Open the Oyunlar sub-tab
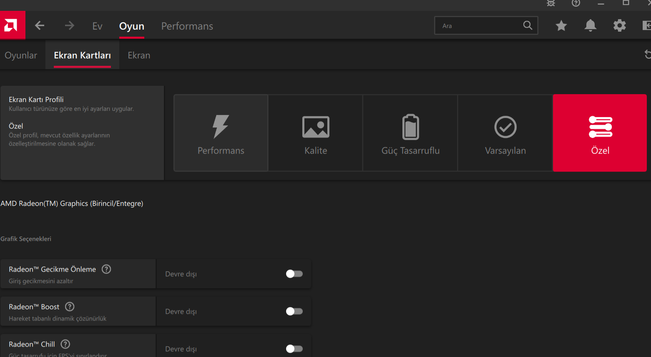The width and height of the screenshot is (651, 357). 21,55
